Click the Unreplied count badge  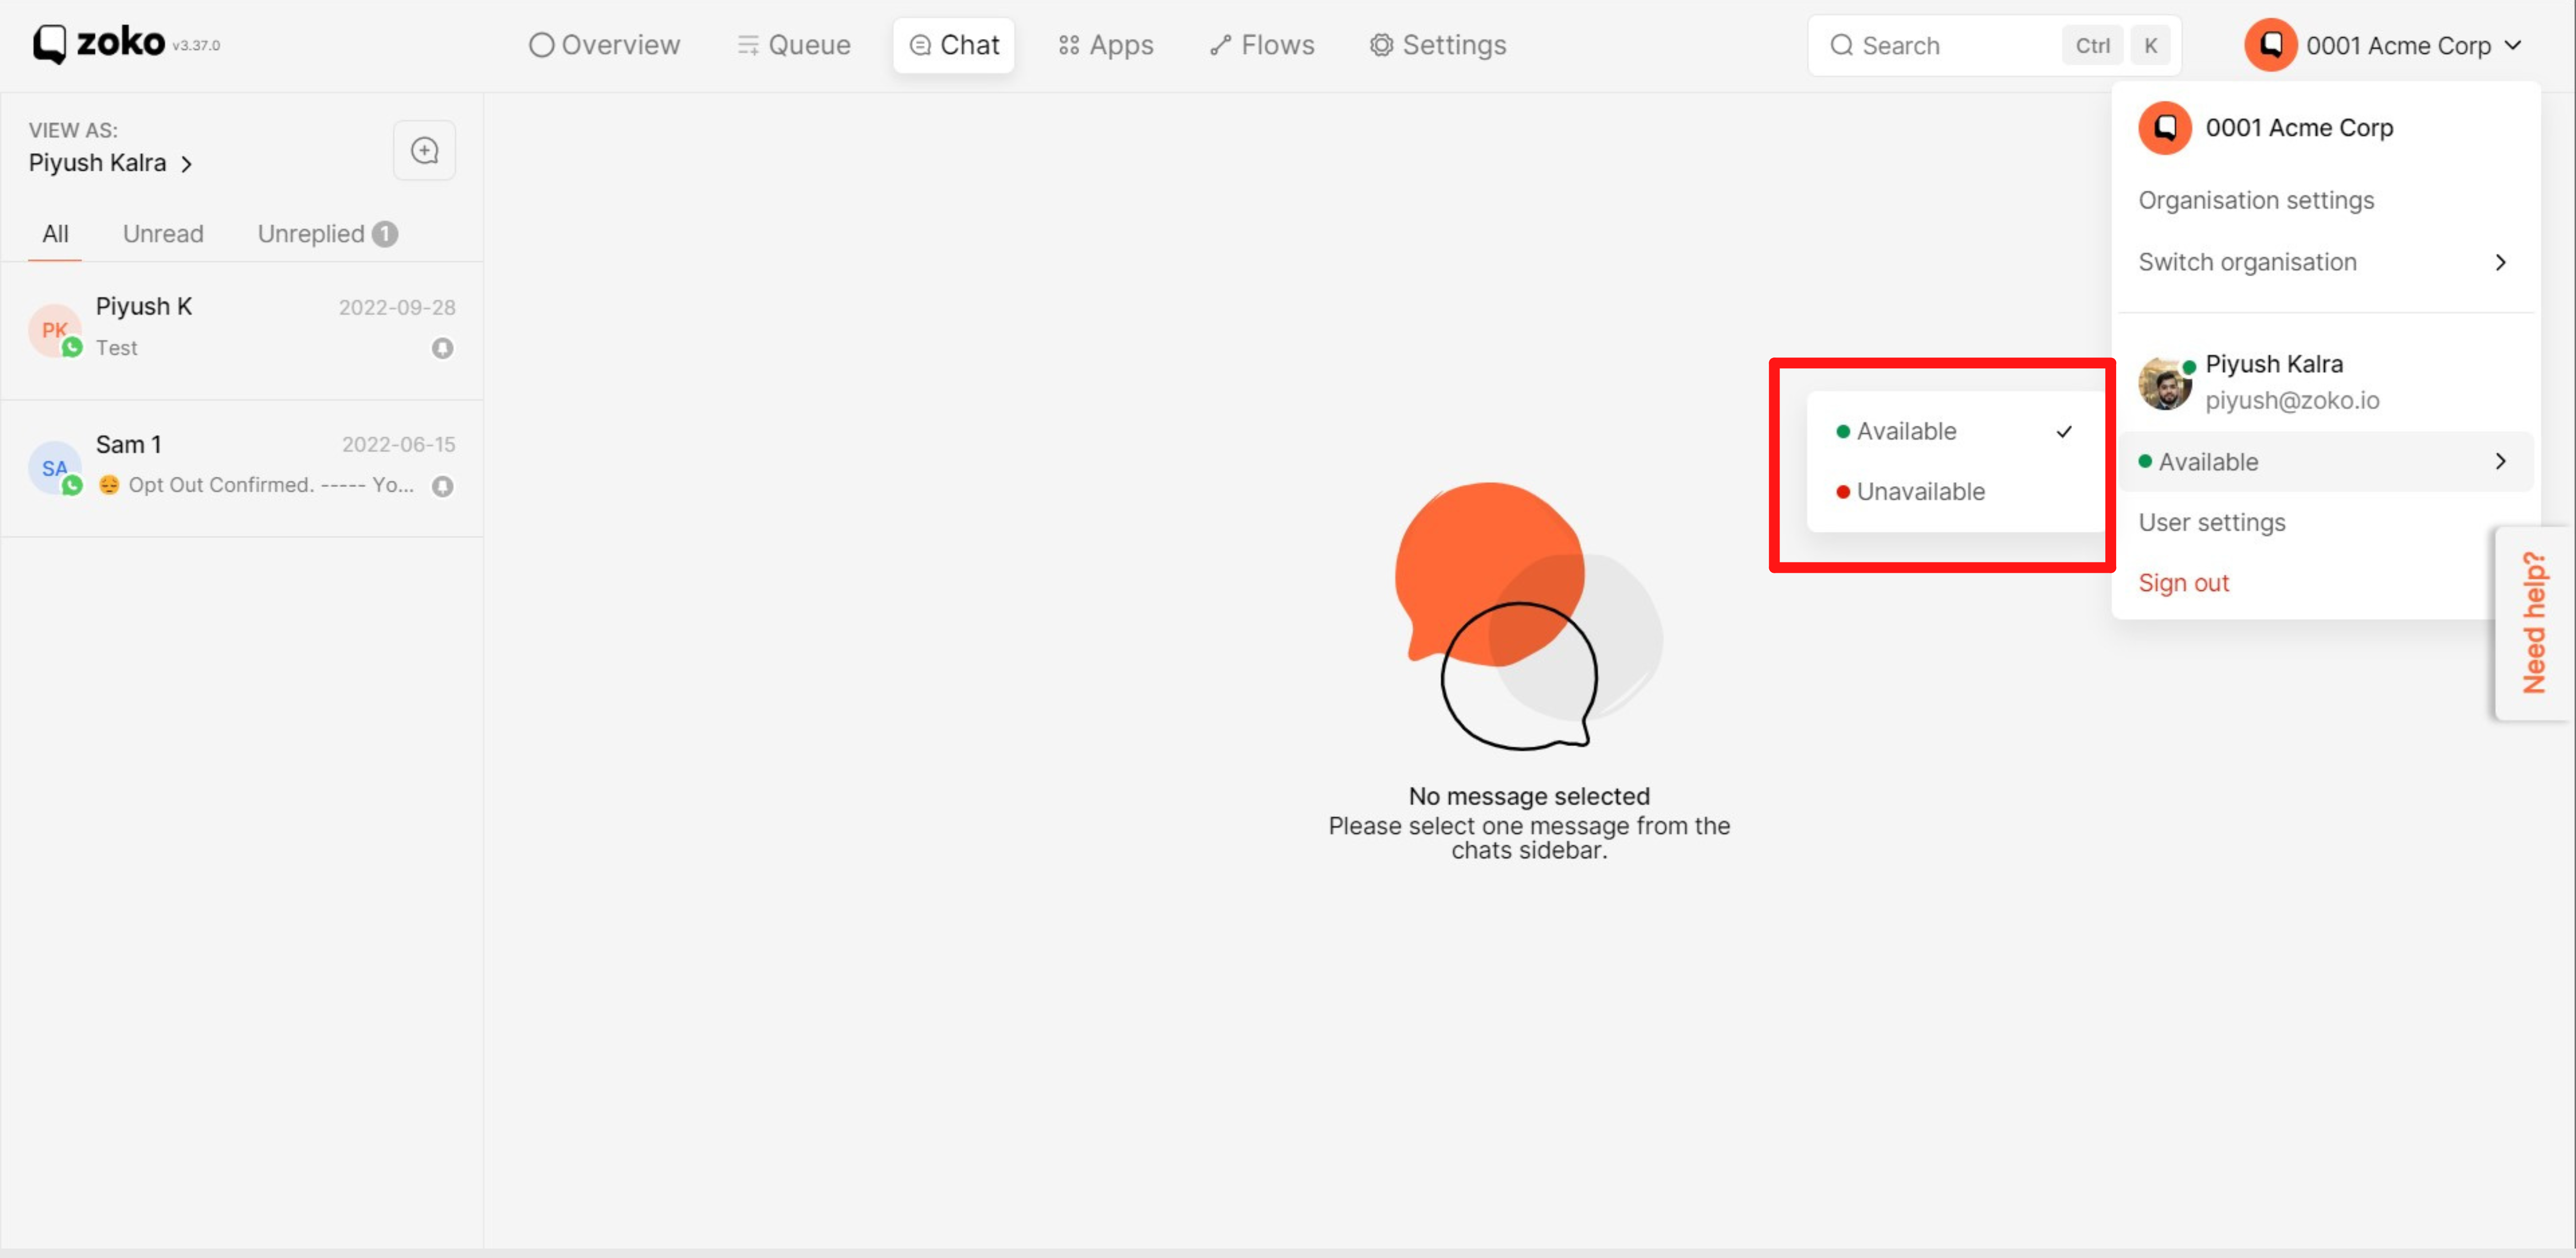[x=385, y=233]
